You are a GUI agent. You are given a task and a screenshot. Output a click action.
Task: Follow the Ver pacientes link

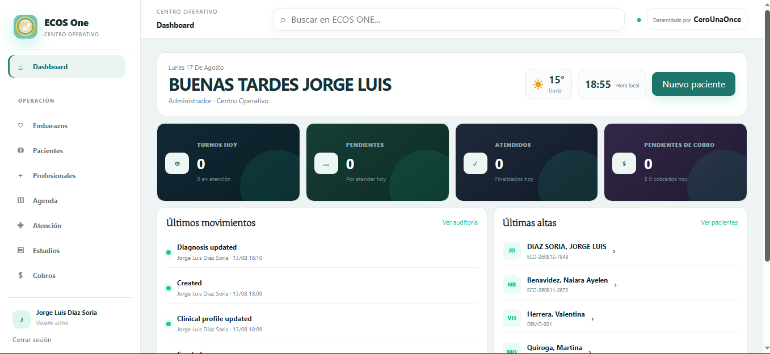coord(719,222)
